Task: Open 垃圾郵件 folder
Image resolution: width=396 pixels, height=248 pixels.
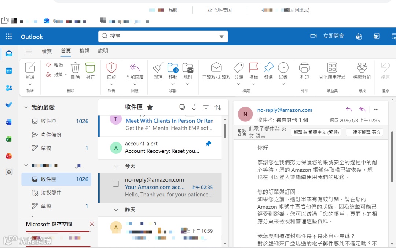Action: pyautogui.click(x=56, y=193)
